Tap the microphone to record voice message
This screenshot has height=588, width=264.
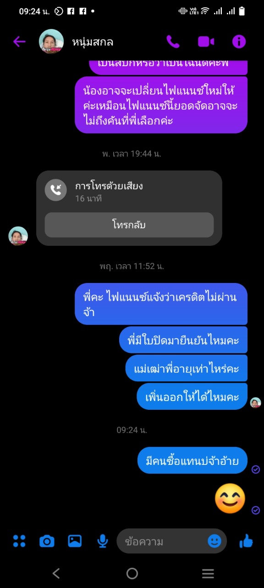pos(103,541)
